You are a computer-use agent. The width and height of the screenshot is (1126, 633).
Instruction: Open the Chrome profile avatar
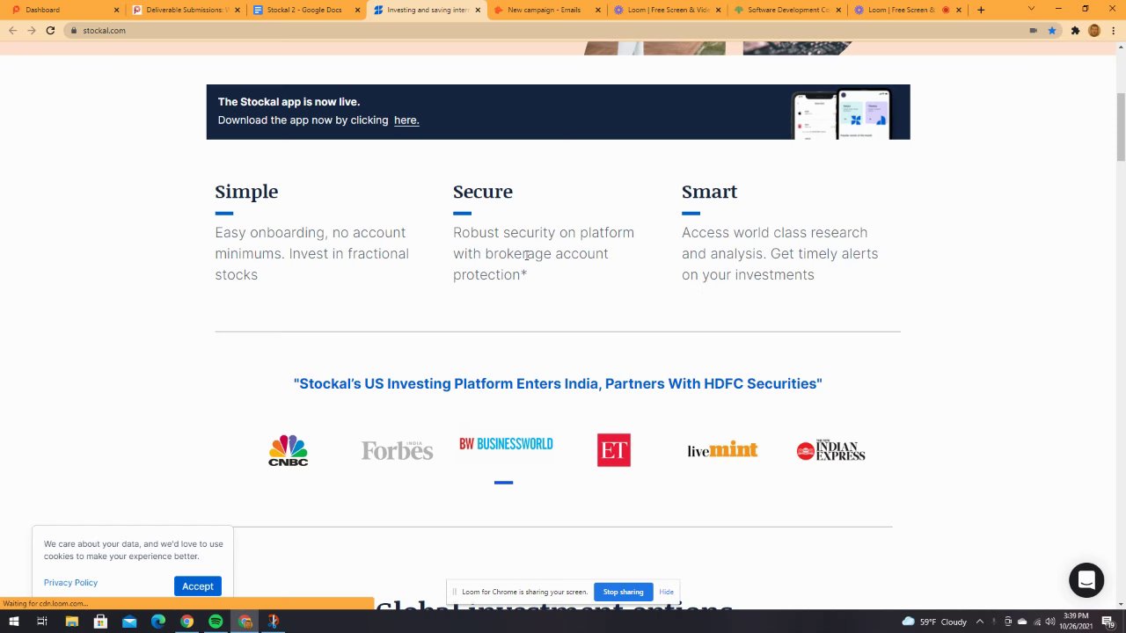click(1094, 30)
